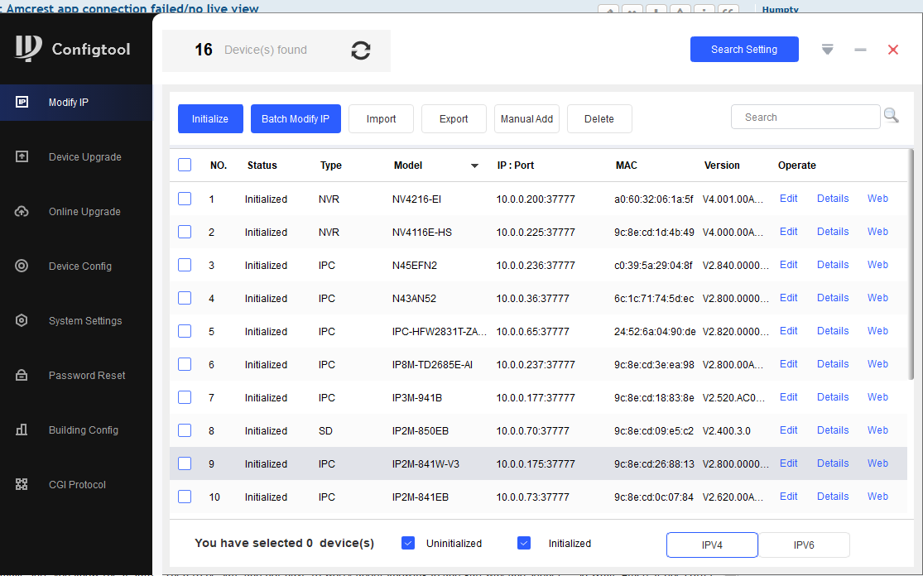This screenshot has height=576, width=923.
Task: Click IP address 10.0.0.200:37777
Action: point(535,199)
